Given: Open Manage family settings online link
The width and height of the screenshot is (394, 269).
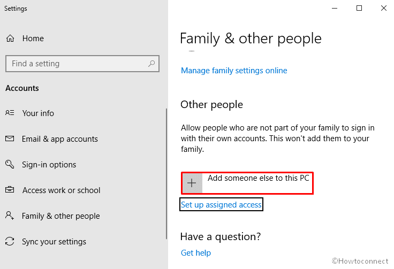Looking at the screenshot, I should pos(234,71).
